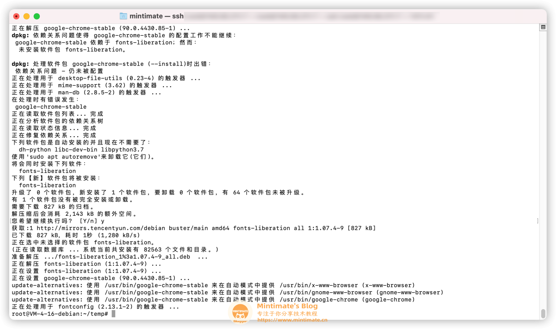Click the folder proxy icon beside mintimate title
Image resolution: width=556 pixels, height=329 pixels.
(x=123, y=16)
